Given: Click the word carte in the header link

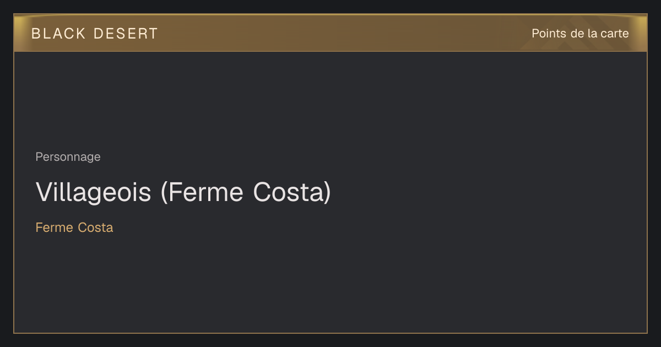Looking at the screenshot, I should click(615, 34).
